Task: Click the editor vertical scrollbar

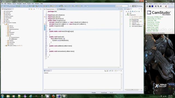Action: (x=120, y=39)
